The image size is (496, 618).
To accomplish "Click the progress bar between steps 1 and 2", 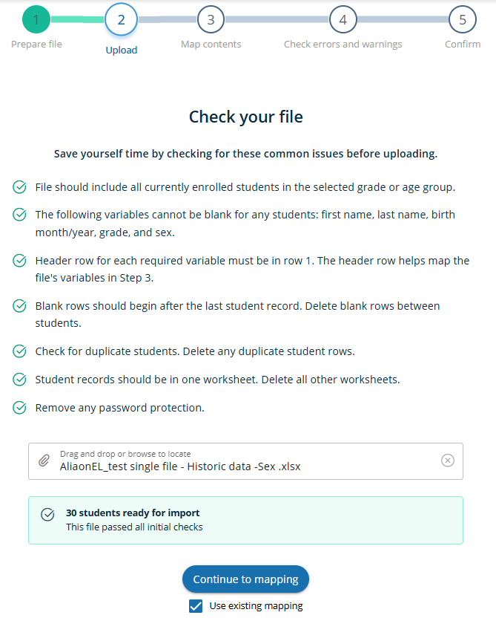I will click(78, 20).
